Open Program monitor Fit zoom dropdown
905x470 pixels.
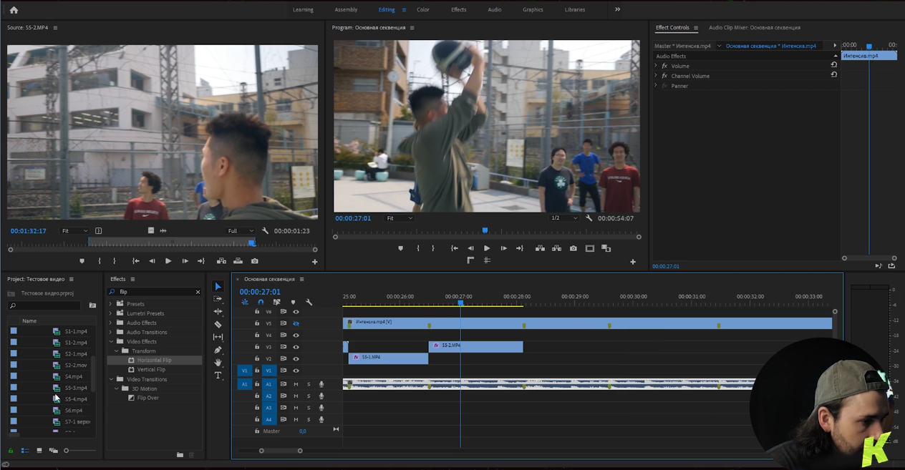tap(399, 218)
